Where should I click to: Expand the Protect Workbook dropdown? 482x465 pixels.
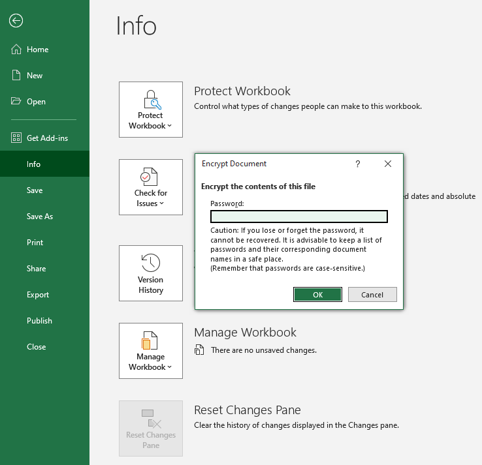[151, 110]
